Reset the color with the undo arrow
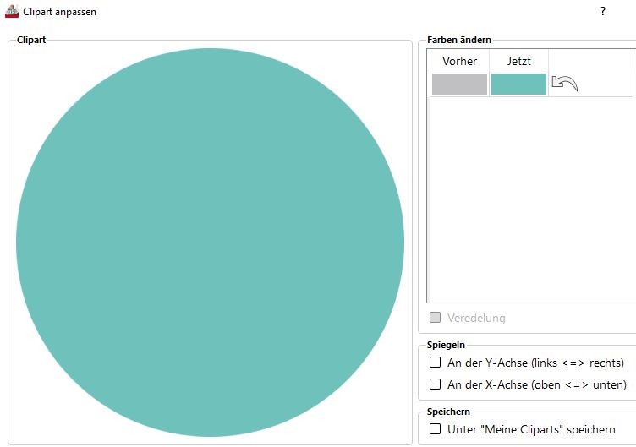This screenshot has width=636, height=447. (564, 83)
